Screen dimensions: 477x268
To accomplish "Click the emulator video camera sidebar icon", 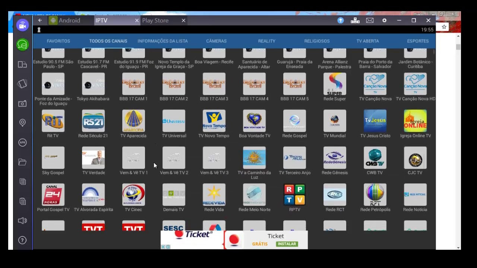I will [22, 25].
